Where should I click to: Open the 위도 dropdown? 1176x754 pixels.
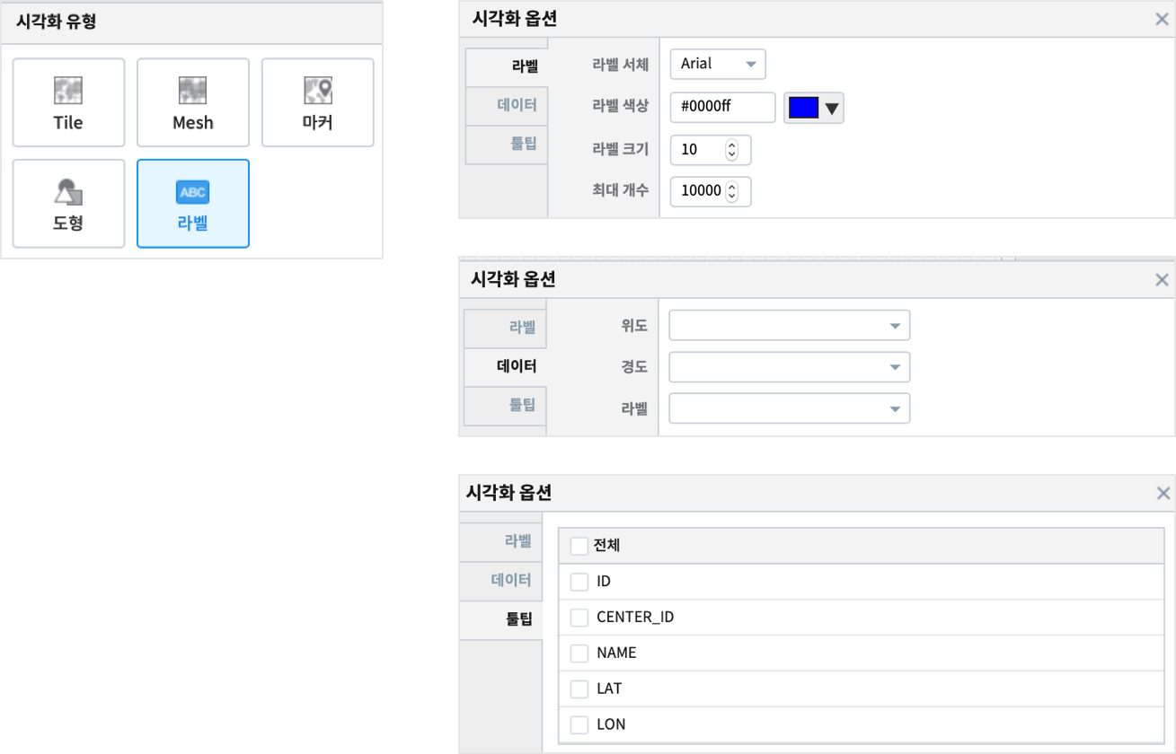(x=790, y=325)
